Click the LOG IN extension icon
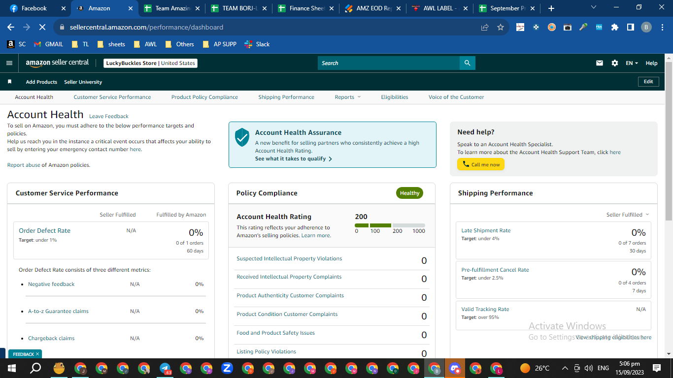Screen dimensions: 673x378 (x=520, y=27)
